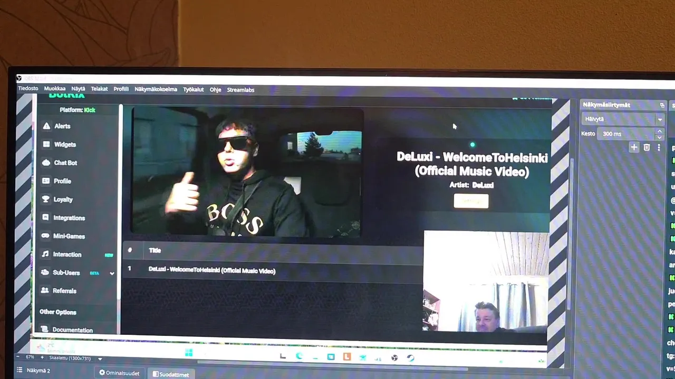
Task: Click the DeLuxi music video player thumbnail
Action: coord(247,172)
